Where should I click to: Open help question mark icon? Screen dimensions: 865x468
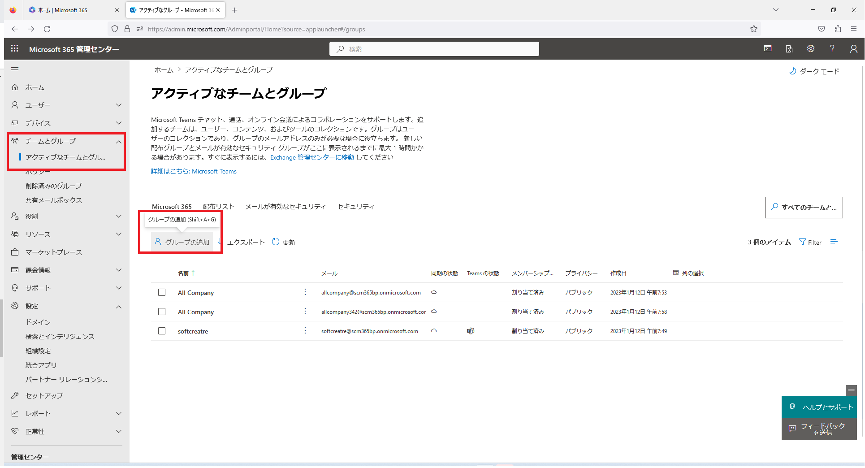[x=832, y=48]
